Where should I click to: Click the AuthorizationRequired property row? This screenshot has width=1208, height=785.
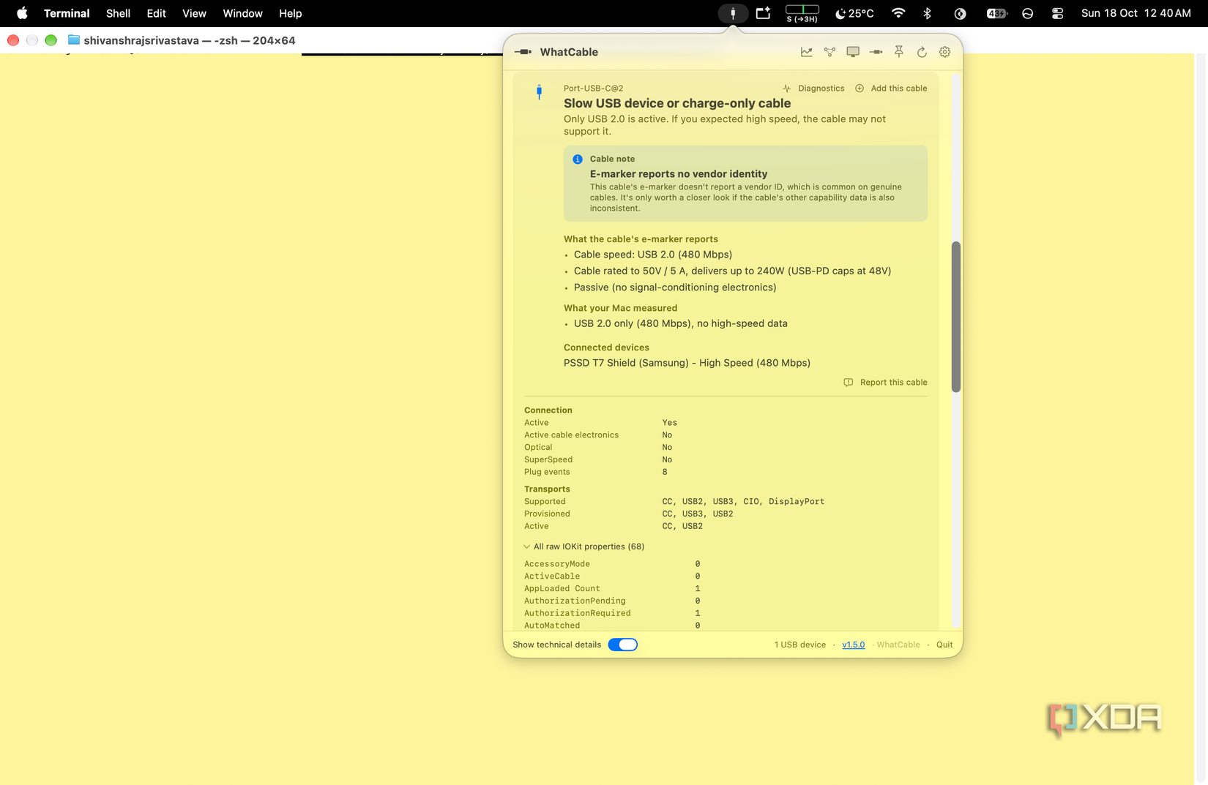[612, 613]
